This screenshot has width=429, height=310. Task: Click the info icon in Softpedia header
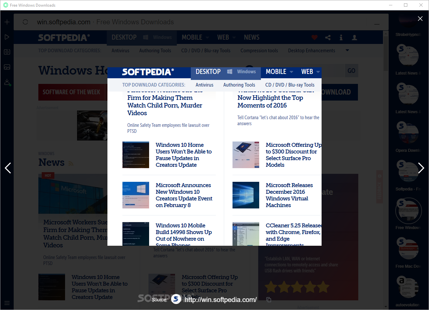[x=341, y=38]
